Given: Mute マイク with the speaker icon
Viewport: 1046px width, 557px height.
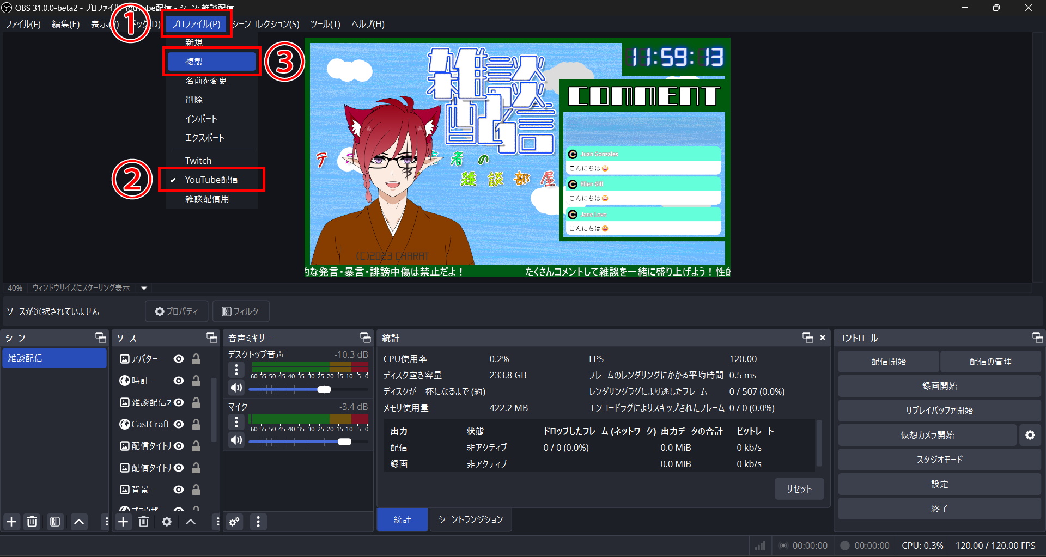Looking at the screenshot, I should (x=236, y=440).
